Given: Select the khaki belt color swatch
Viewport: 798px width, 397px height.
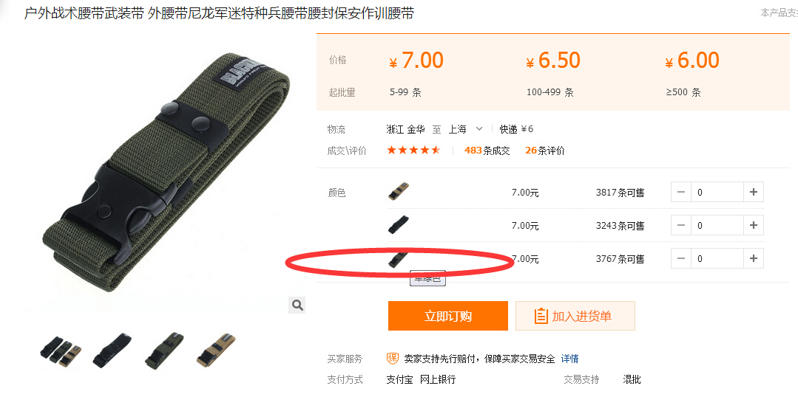Looking at the screenshot, I should 399,191.
